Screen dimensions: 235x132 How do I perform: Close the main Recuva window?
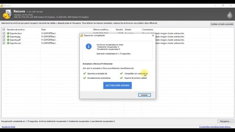(231, 5)
